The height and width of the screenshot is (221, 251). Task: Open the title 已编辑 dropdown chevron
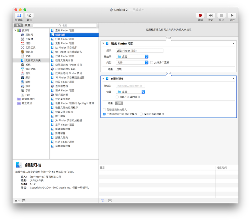pos(143,10)
